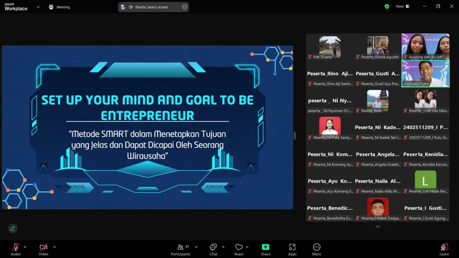Screen dimensions: 459x258
Task: Start camera with Video button
Action: pyautogui.click(x=43, y=249)
